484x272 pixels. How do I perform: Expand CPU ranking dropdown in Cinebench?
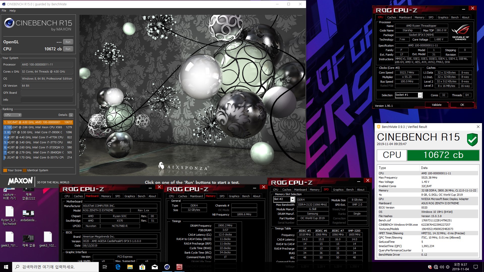click(x=13, y=115)
